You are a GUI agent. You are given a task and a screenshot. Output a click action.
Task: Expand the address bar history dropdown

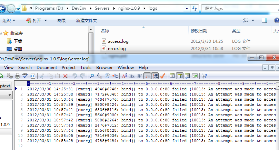click(187, 9)
